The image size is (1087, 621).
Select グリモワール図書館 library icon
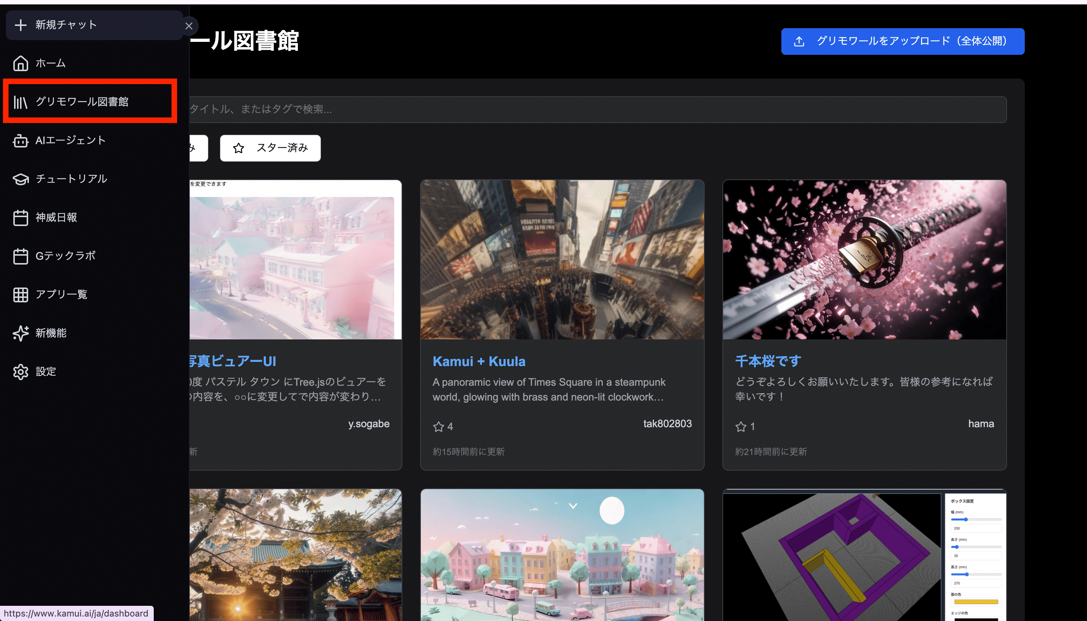click(x=20, y=102)
